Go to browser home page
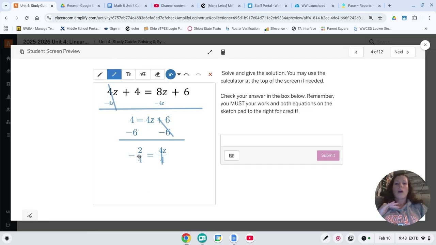 (x=37, y=18)
